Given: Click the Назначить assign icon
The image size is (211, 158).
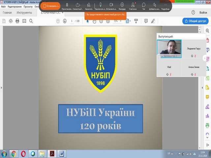Looking at the screenshot, I should coord(89,6).
